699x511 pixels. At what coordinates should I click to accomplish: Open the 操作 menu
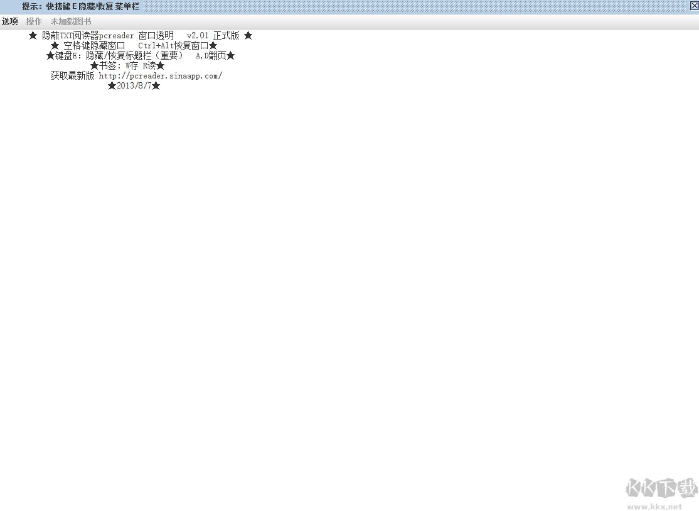point(34,21)
